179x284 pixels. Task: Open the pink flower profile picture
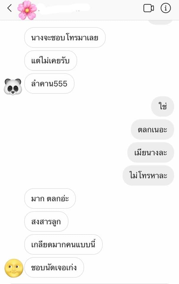pos(27,10)
